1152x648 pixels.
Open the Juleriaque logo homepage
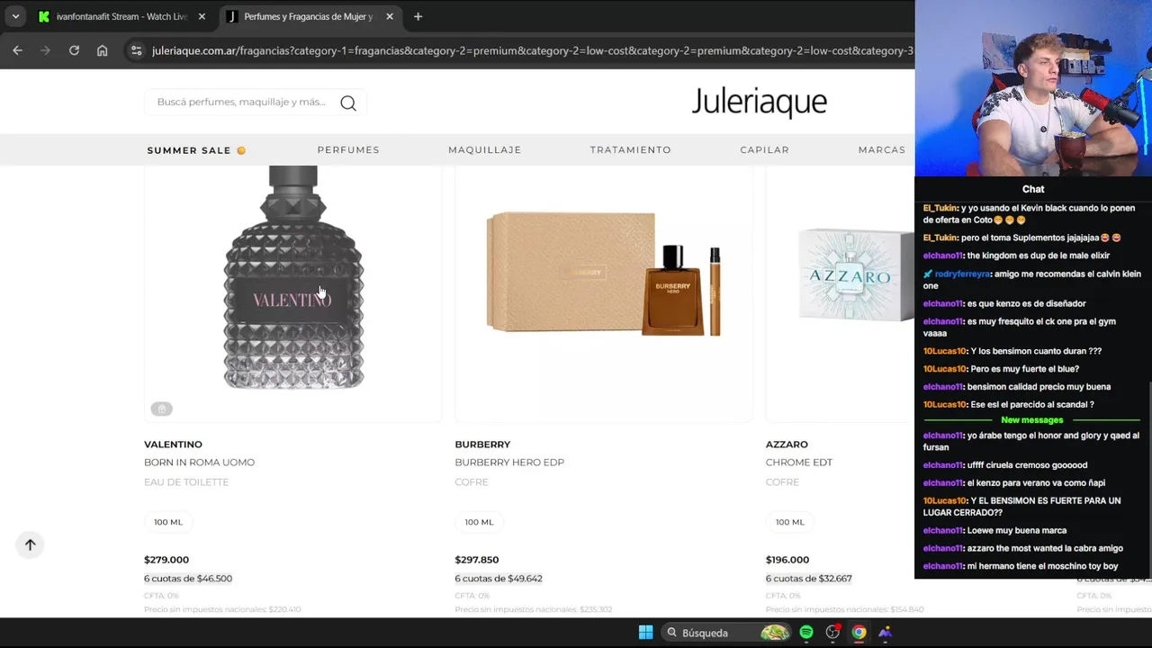tap(759, 102)
